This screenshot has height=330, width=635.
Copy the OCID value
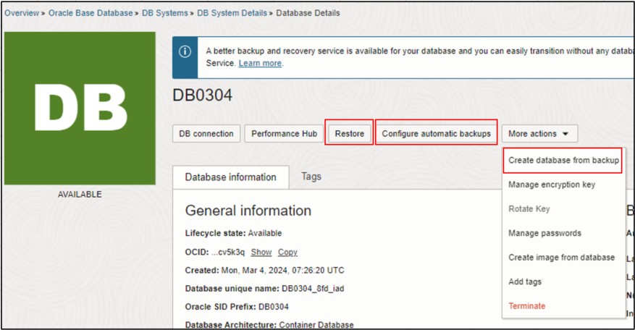287,253
